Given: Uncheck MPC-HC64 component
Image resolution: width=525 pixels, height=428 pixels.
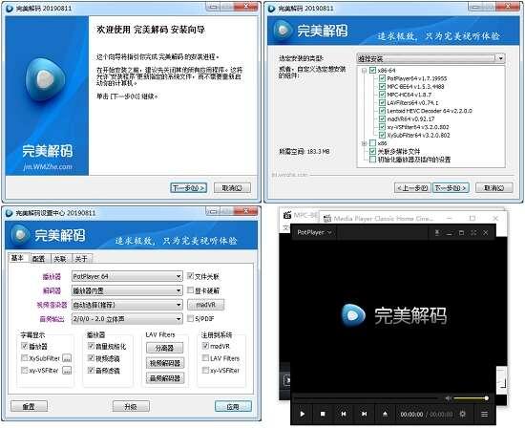Looking at the screenshot, I should pyautogui.click(x=382, y=95).
